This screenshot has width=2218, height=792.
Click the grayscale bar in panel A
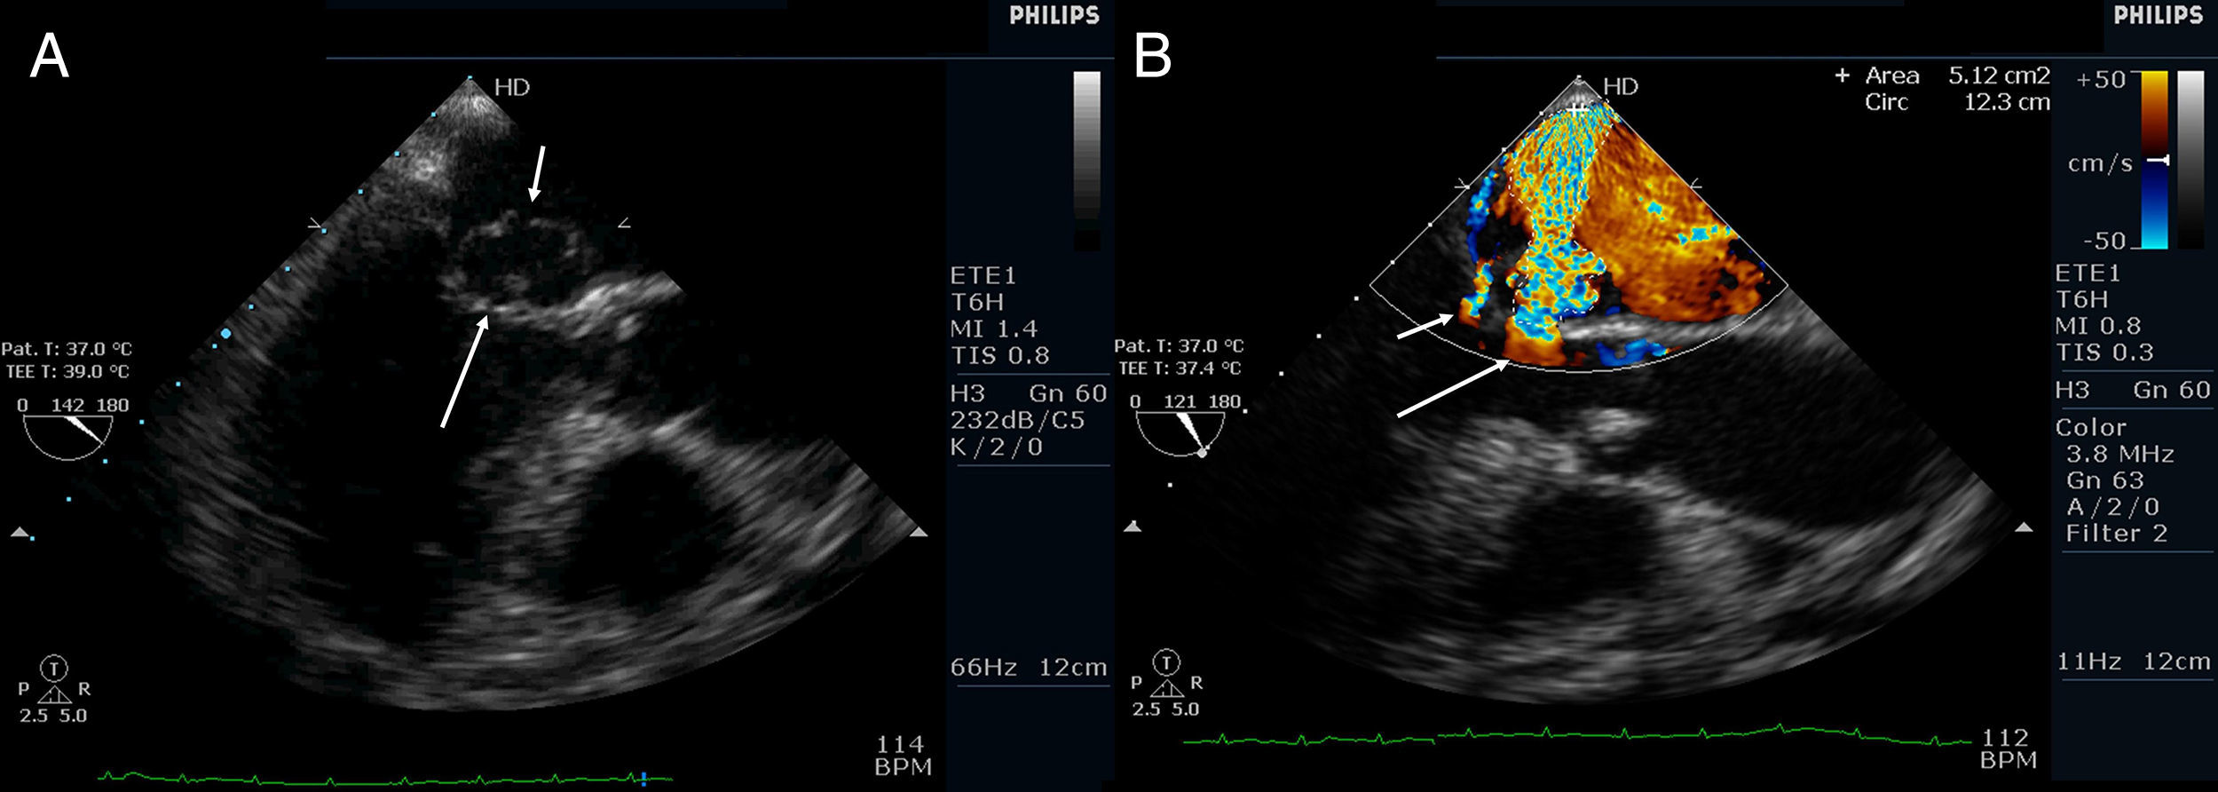1086,151
